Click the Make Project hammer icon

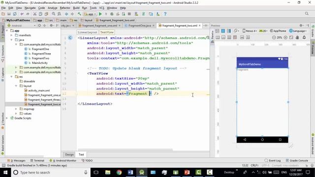click(x=79, y=14)
